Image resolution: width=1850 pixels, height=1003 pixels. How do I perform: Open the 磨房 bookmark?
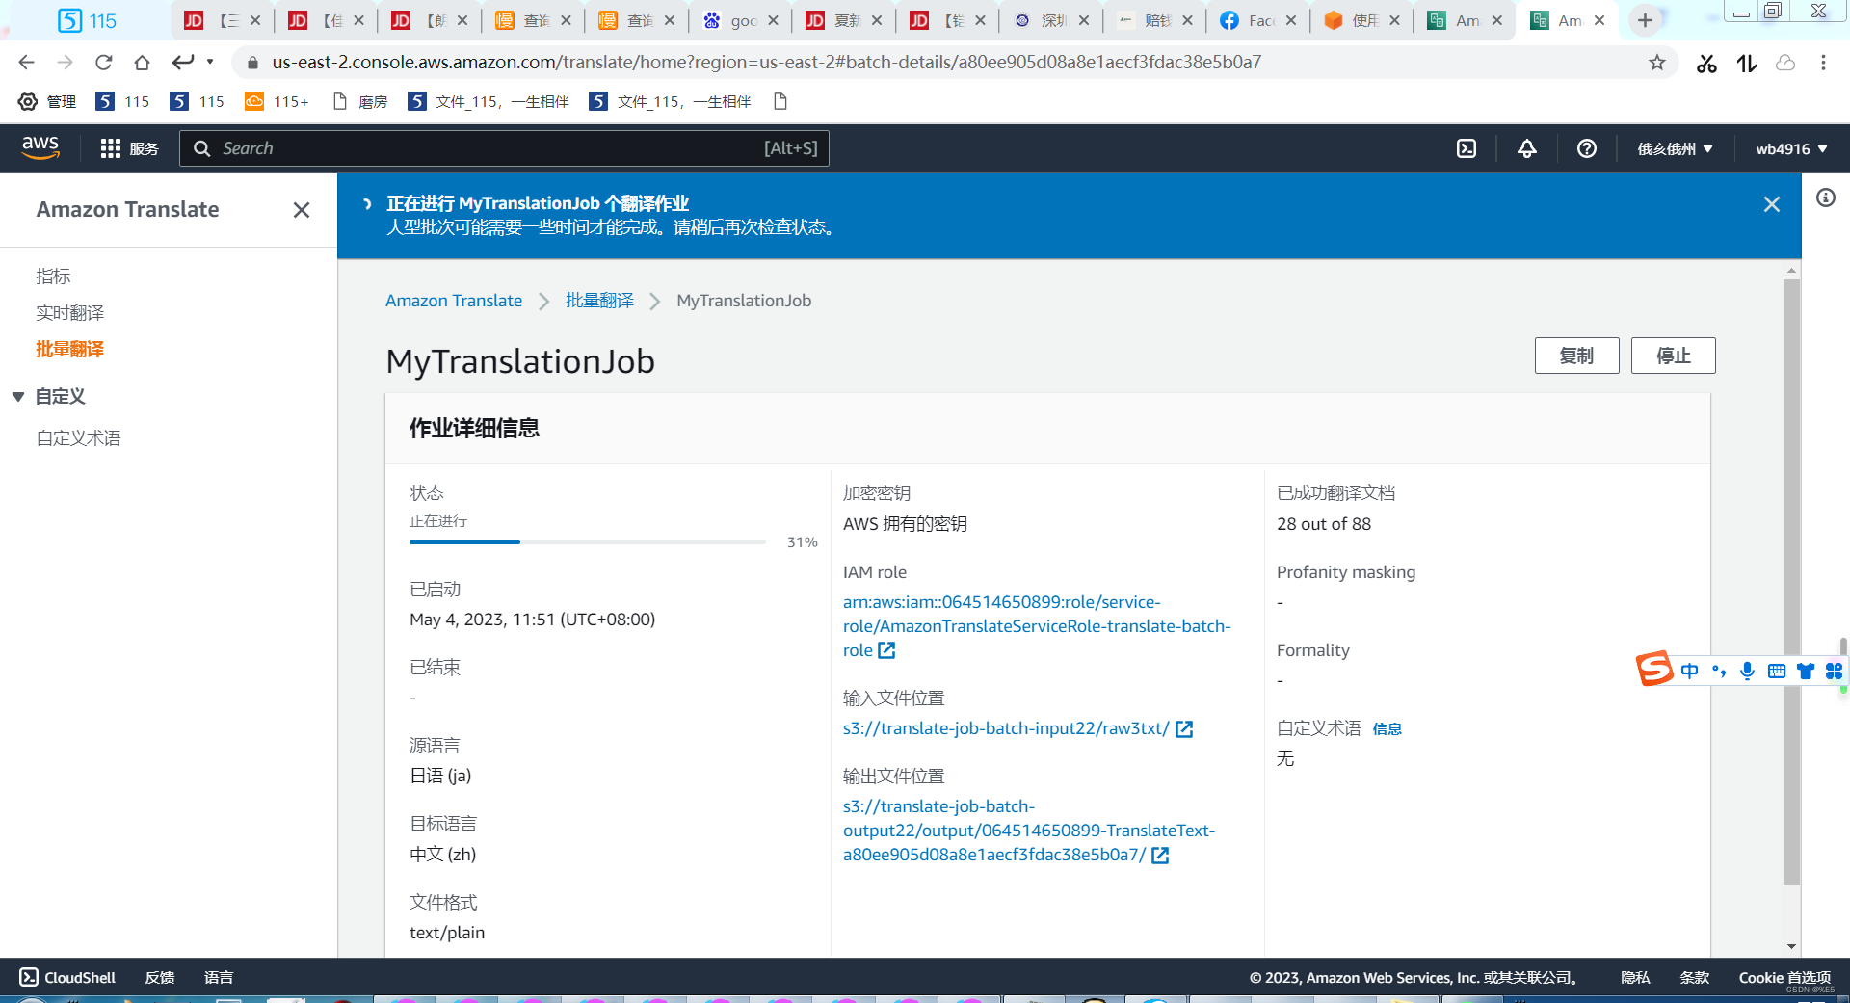[x=359, y=101]
